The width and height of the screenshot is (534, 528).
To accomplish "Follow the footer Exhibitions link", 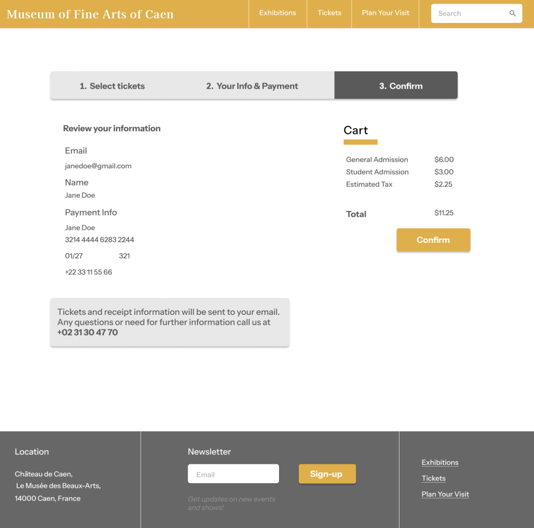I will [440, 462].
